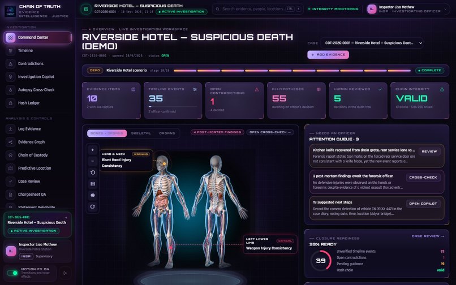Click the Evidence Items card icon
The width and height of the screenshot is (456, 285).
point(133,89)
